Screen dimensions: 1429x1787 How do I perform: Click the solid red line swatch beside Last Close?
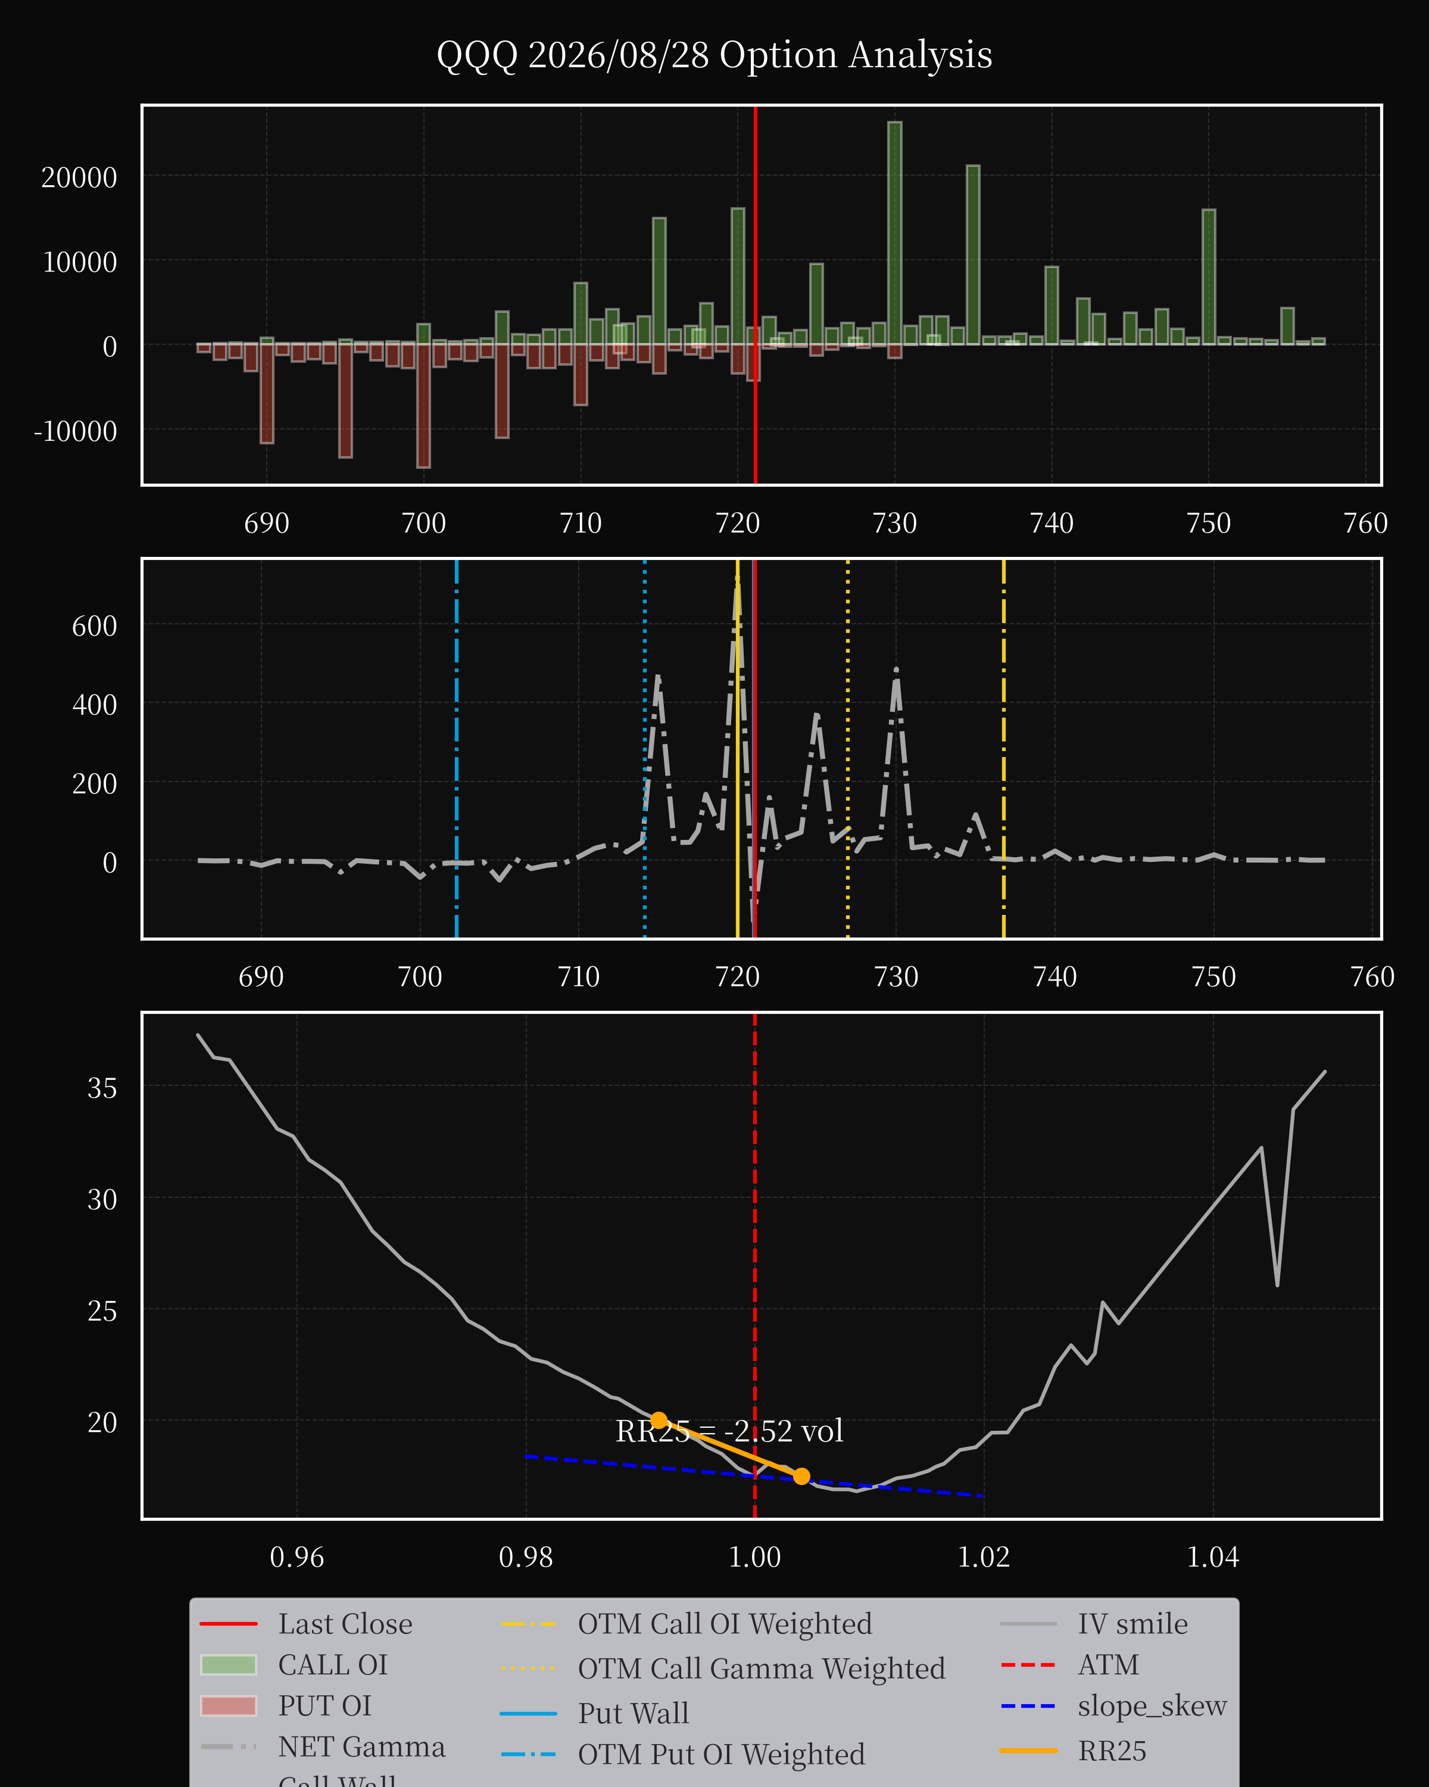click(229, 1624)
